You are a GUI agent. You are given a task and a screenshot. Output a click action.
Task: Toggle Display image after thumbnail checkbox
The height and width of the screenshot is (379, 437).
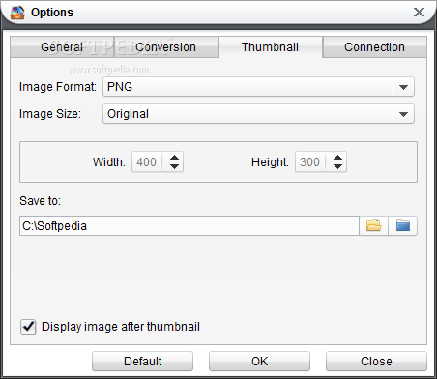pyautogui.click(x=28, y=327)
